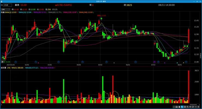Image resolution: width=202 pixels, height=109 pixels.
Task: Click the month marker icon near 03/01
Action: tap(58, 62)
